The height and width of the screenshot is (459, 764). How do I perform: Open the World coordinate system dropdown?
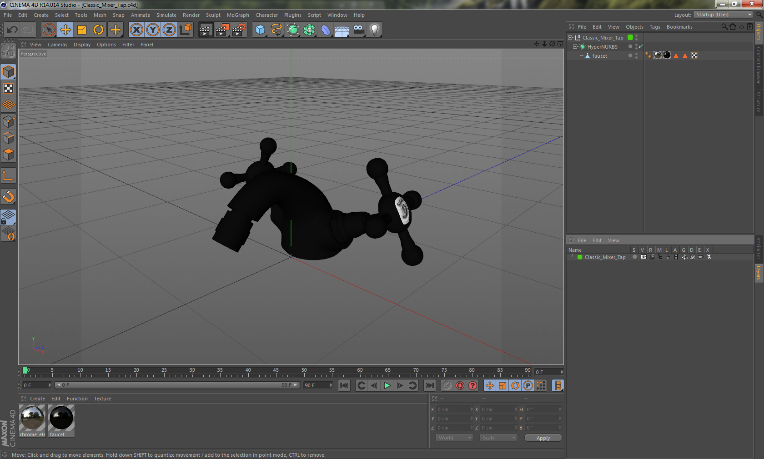(x=454, y=438)
